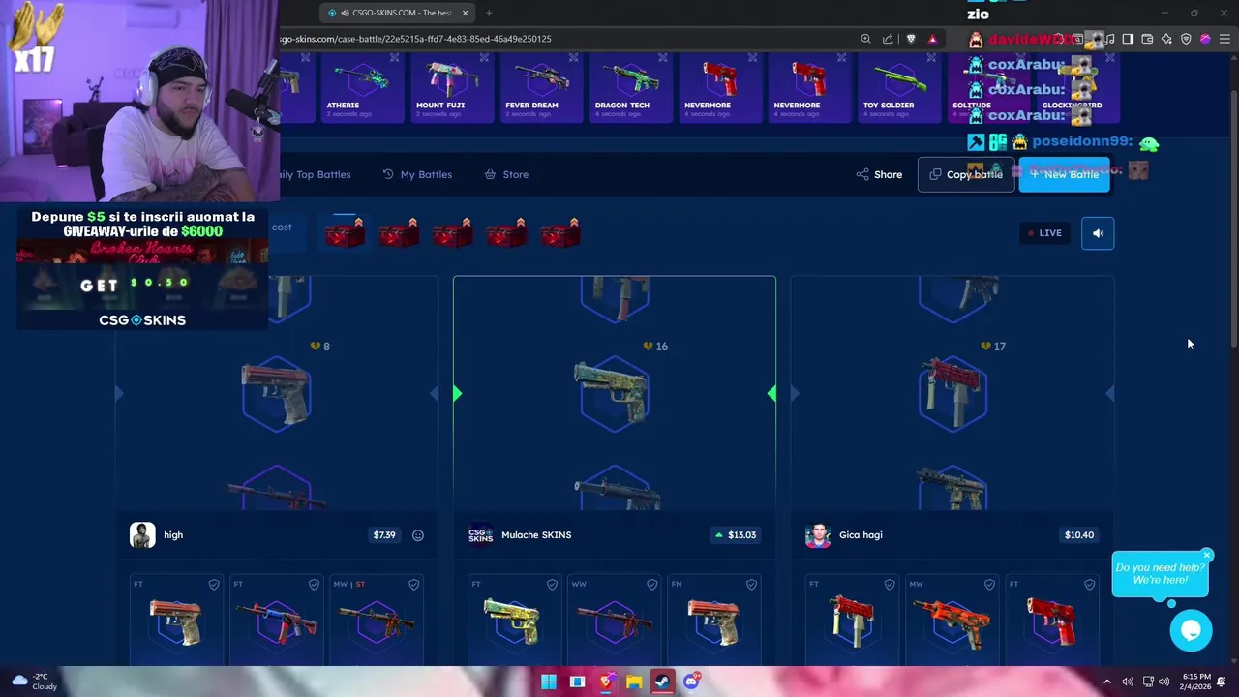
Task: Copy this battle with Copy battle
Action: (x=966, y=174)
